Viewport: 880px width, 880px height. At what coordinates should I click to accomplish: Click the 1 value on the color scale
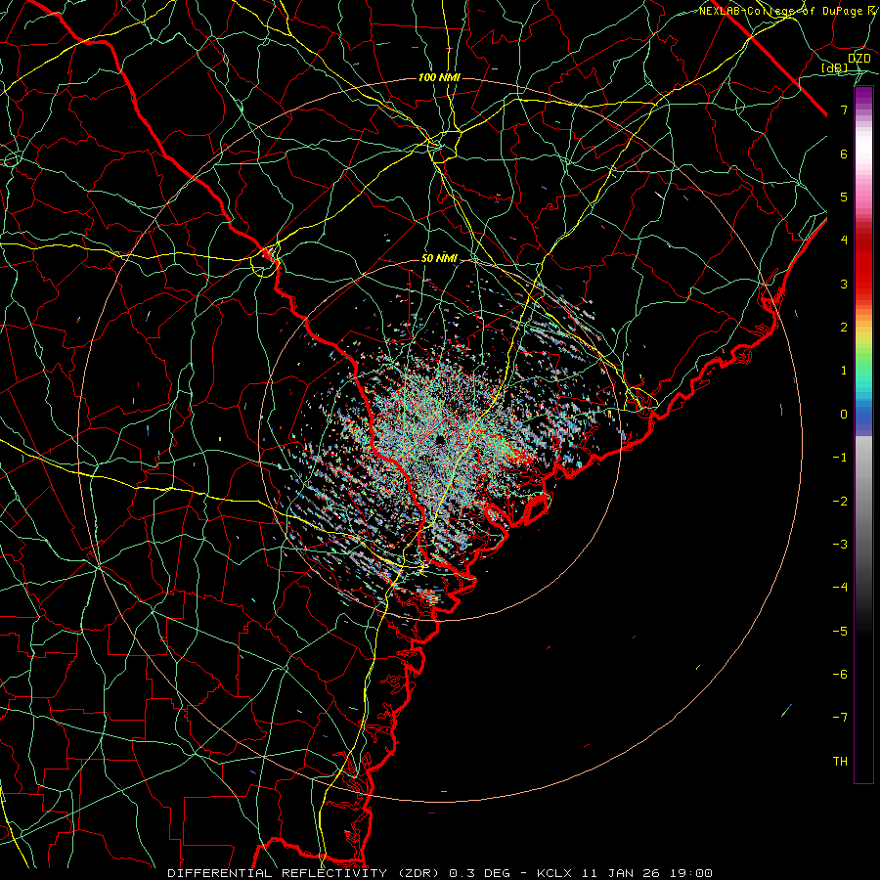(x=844, y=371)
